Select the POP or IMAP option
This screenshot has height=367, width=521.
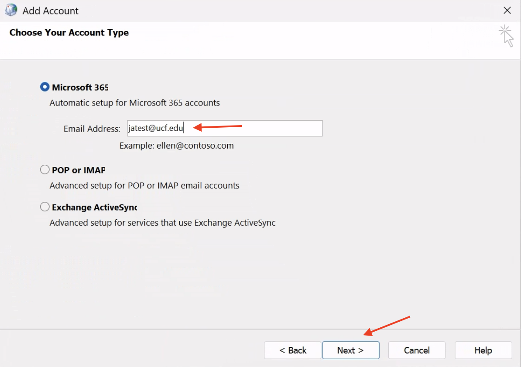(45, 170)
